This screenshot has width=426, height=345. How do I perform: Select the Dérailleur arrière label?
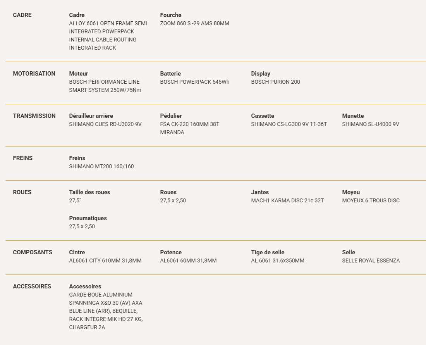91,116
